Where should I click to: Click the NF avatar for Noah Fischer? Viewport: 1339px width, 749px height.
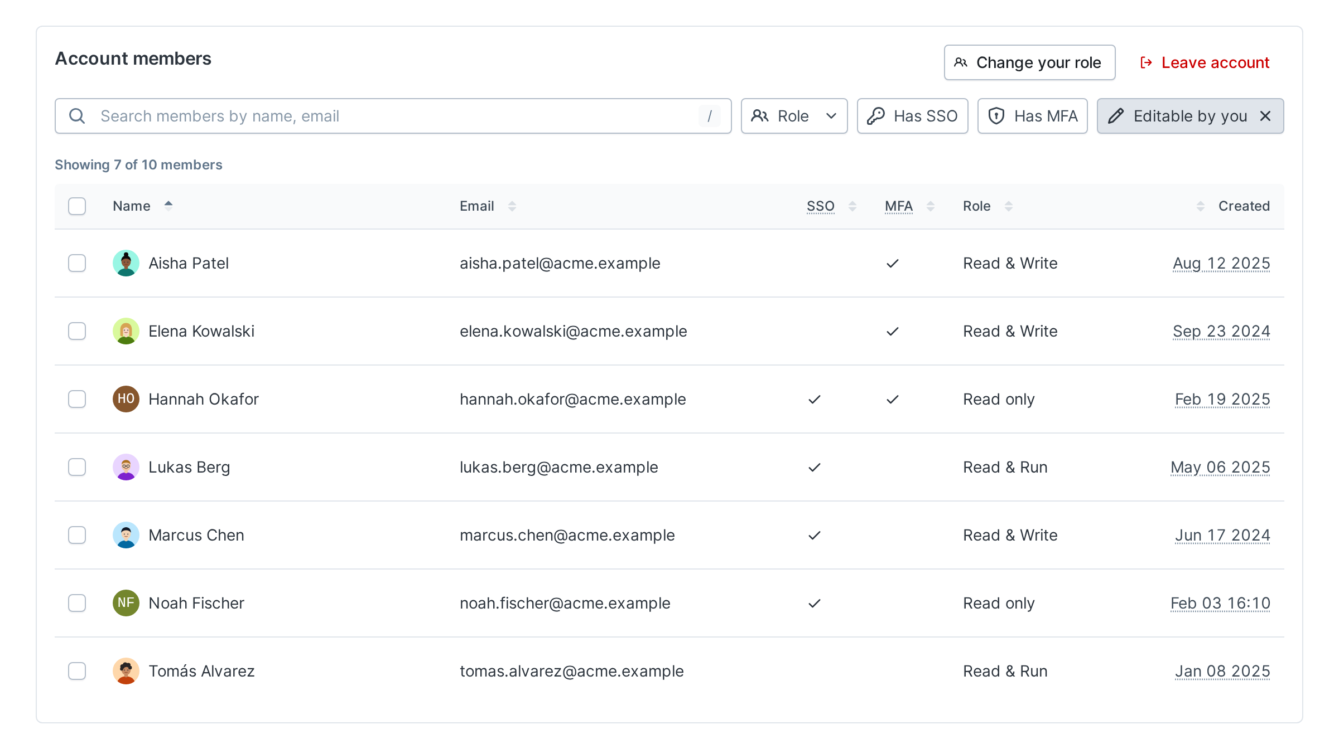[x=126, y=603]
